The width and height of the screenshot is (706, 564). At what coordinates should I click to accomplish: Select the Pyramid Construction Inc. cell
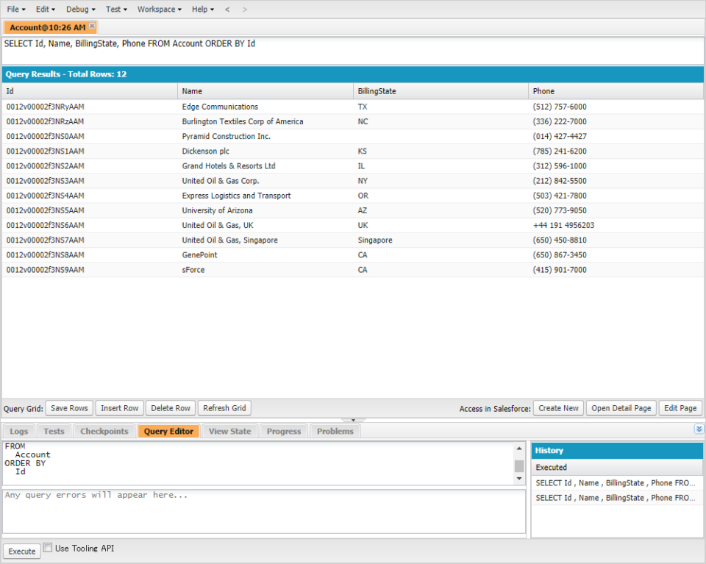(265, 136)
